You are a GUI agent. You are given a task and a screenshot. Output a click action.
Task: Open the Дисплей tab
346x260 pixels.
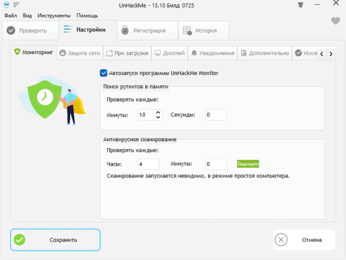pyautogui.click(x=169, y=53)
